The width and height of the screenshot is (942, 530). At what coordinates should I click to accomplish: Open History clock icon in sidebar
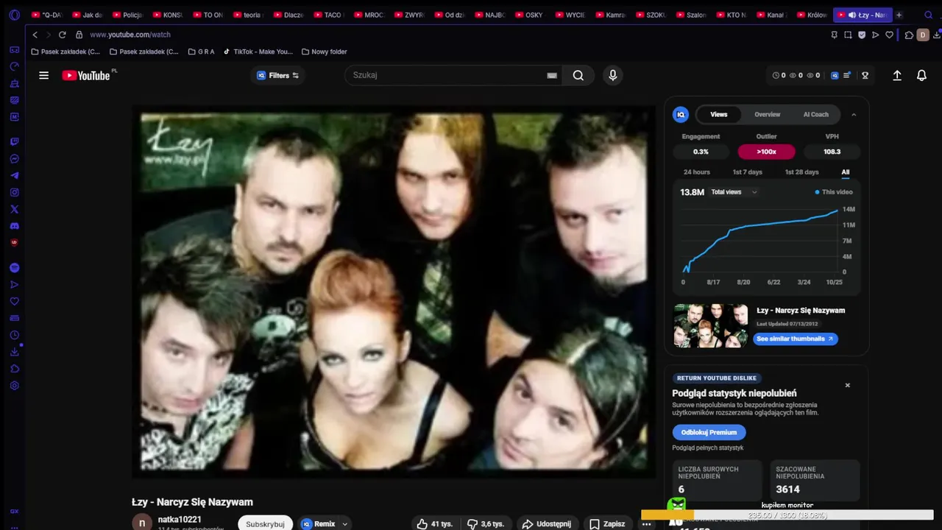14,335
